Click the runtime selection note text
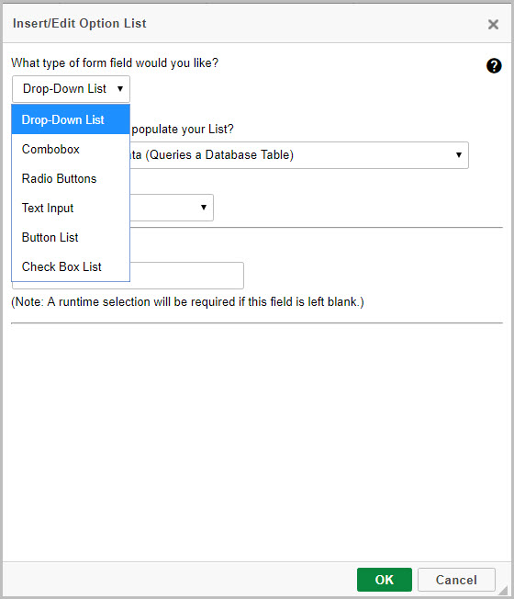514x599 pixels. click(187, 301)
